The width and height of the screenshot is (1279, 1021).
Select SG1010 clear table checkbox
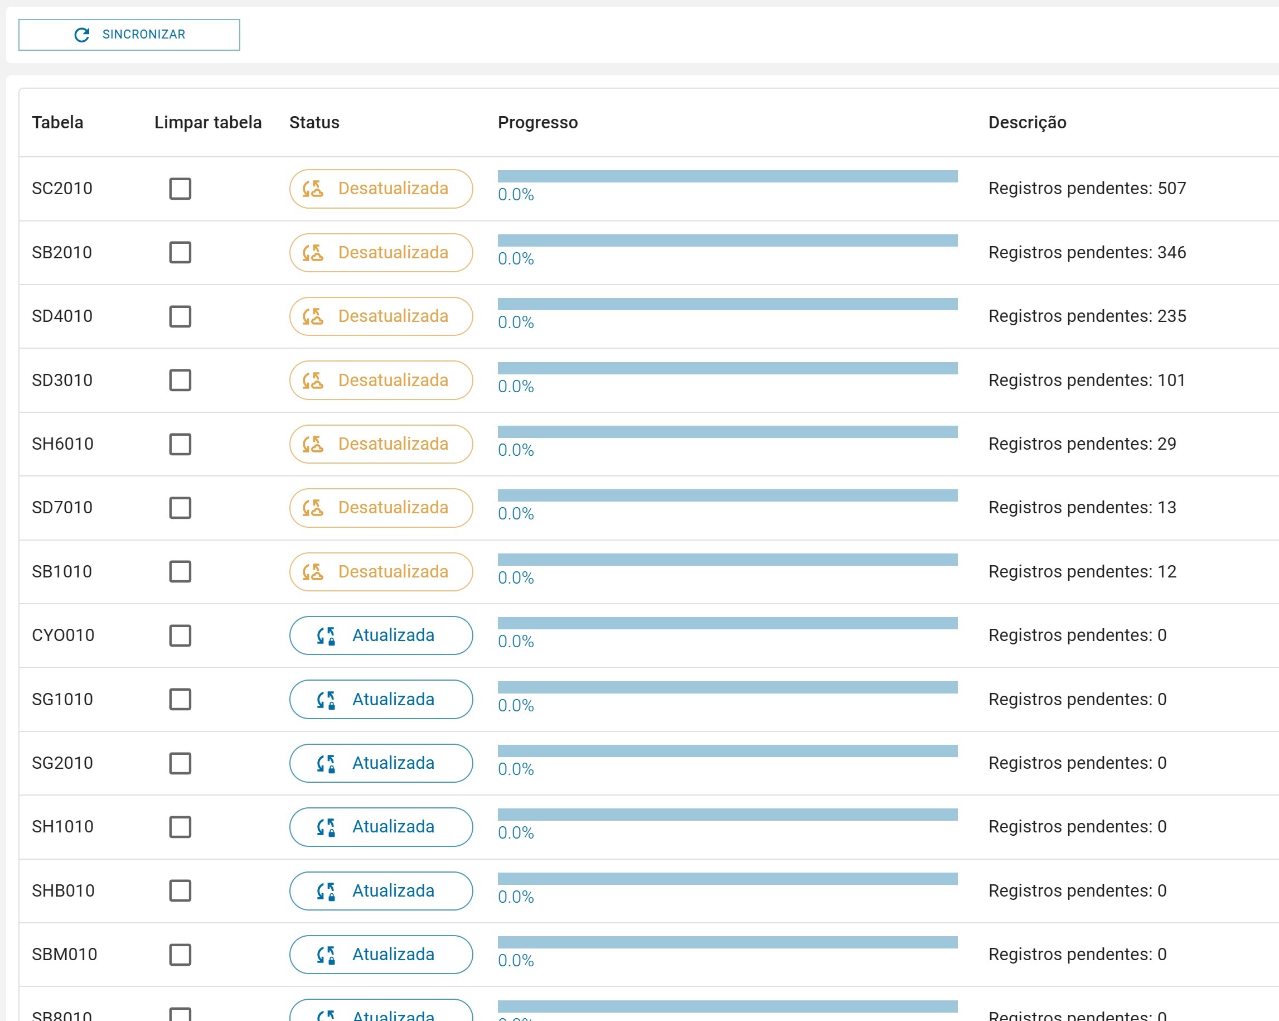180,699
